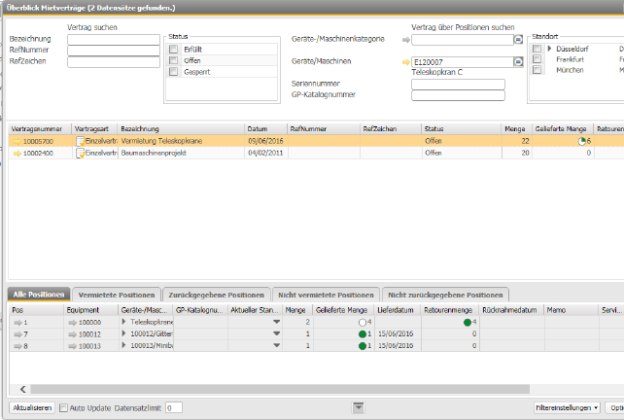Open the Filtereinstellungen dropdown
The width and height of the screenshot is (624, 420).
pyautogui.click(x=568, y=407)
